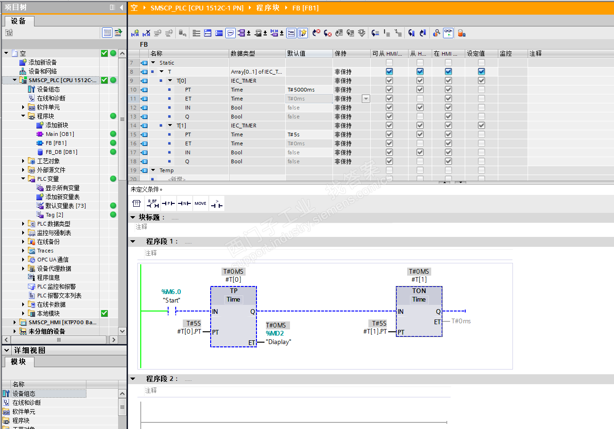Toggle the free-form comments speech bubble icon
The width and height of the screenshot is (614, 429).
[x=230, y=33]
